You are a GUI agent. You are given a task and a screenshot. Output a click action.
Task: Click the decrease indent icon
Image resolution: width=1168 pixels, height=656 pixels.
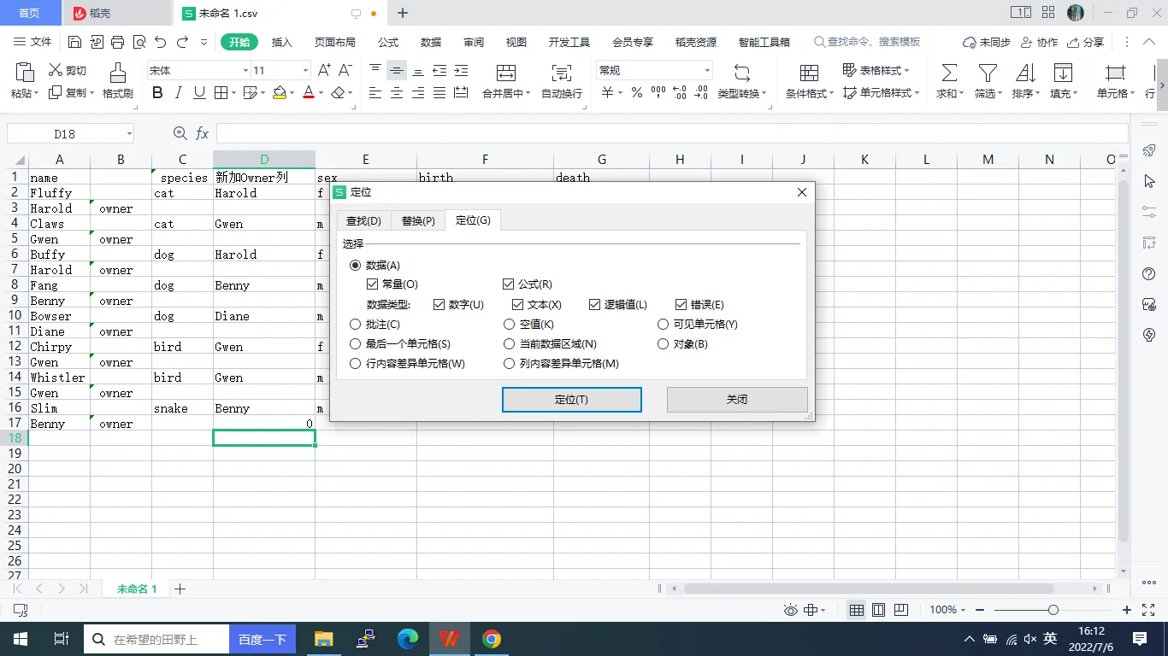439,71
